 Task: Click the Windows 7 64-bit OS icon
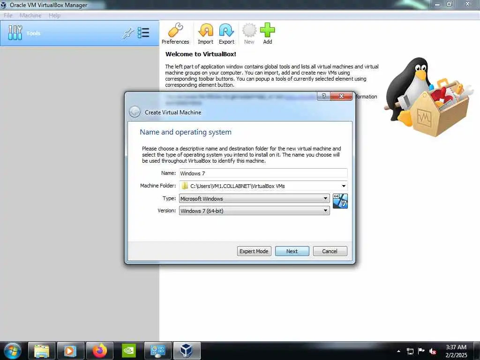(340, 201)
